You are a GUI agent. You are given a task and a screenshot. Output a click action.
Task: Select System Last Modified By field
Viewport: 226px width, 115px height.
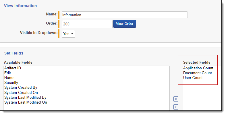coord(25,97)
